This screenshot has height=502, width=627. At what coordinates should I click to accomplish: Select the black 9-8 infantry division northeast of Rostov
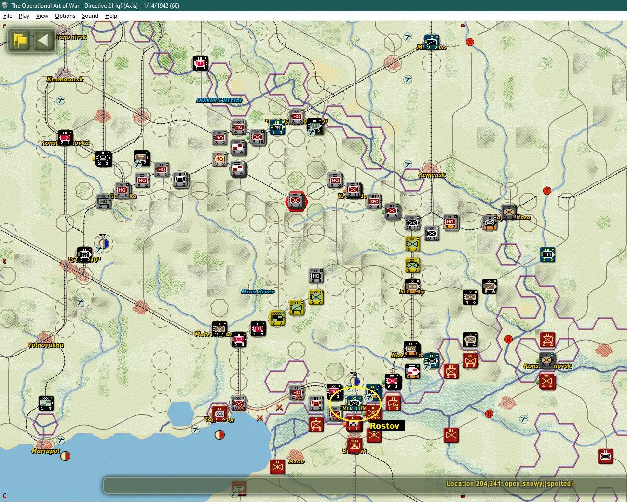(393, 382)
